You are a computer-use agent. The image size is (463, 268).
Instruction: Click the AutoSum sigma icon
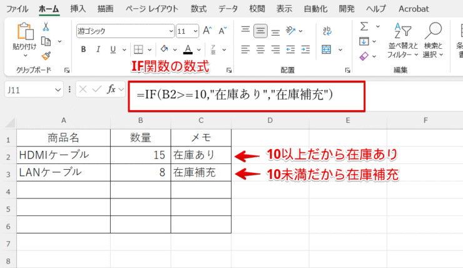coord(364,26)
